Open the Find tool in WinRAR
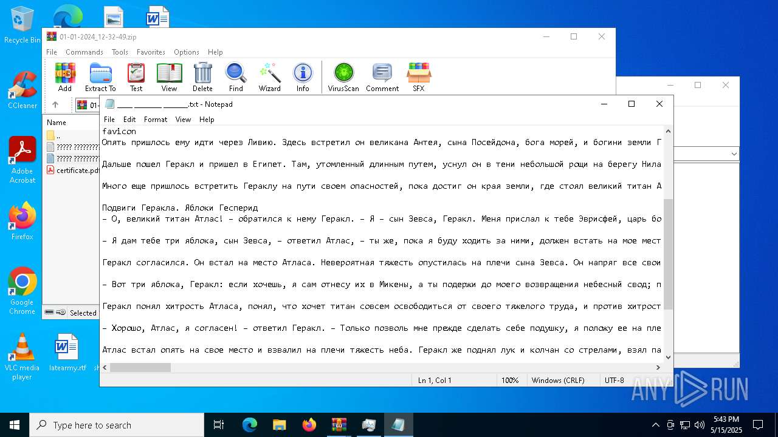This screenshot has width=778, height=437. pyautogui.click(x=236, y=77)
